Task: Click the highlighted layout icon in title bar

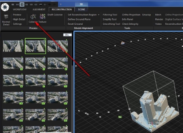Action: (x=22, y=5)
